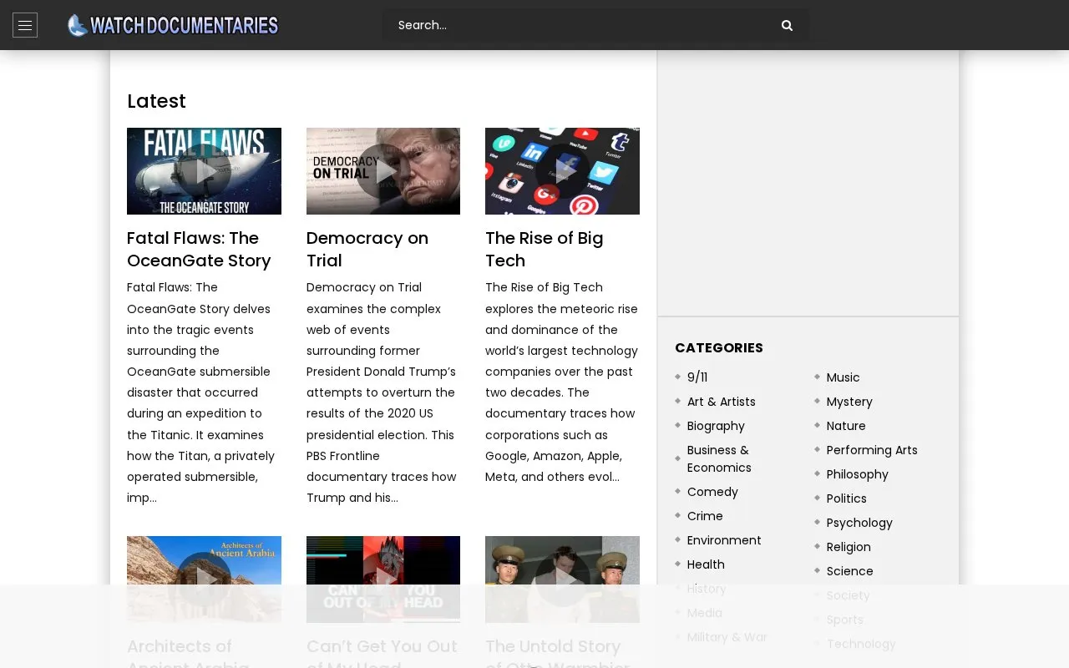
Task: Select the Crime category
Action: coord(705,516)
